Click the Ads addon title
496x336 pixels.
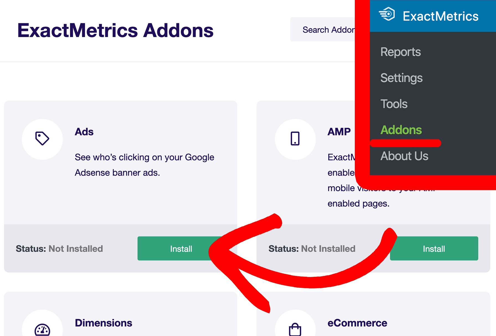point(84,132)
